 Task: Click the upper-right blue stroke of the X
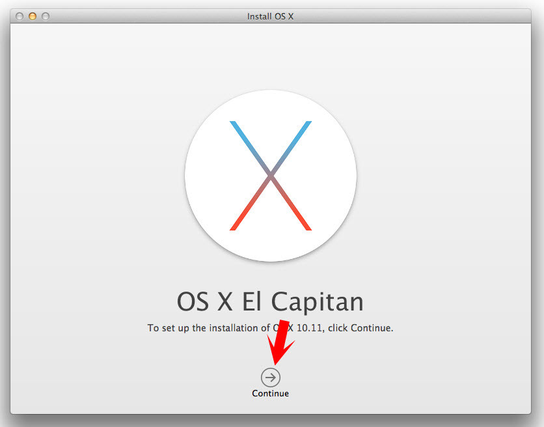[x=294, y=143]
